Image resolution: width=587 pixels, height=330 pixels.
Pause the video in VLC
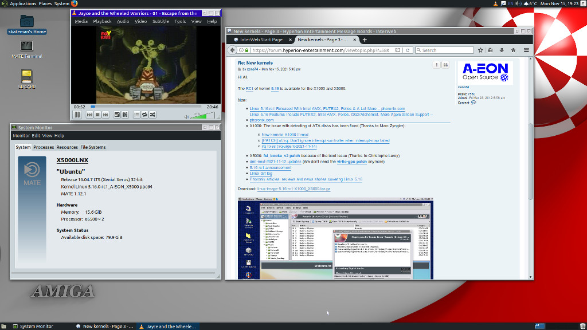[x=77, y=115]
